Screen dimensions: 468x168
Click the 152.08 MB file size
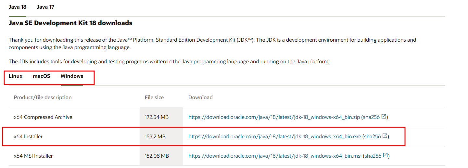pos(157,156)
